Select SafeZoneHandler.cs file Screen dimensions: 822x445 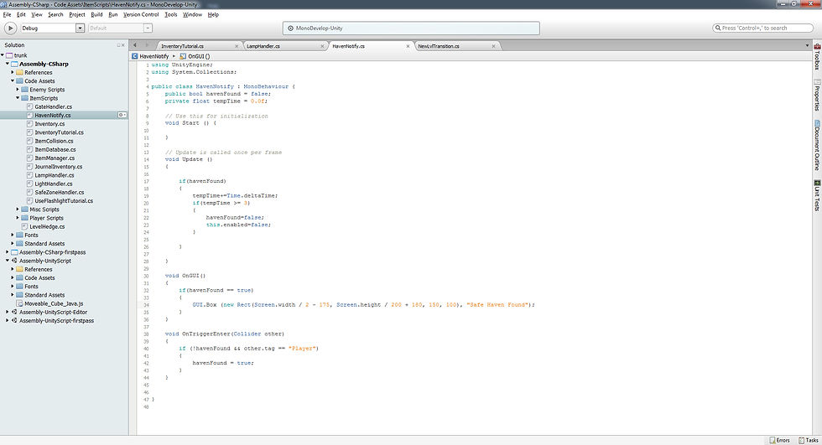point(60,192)
